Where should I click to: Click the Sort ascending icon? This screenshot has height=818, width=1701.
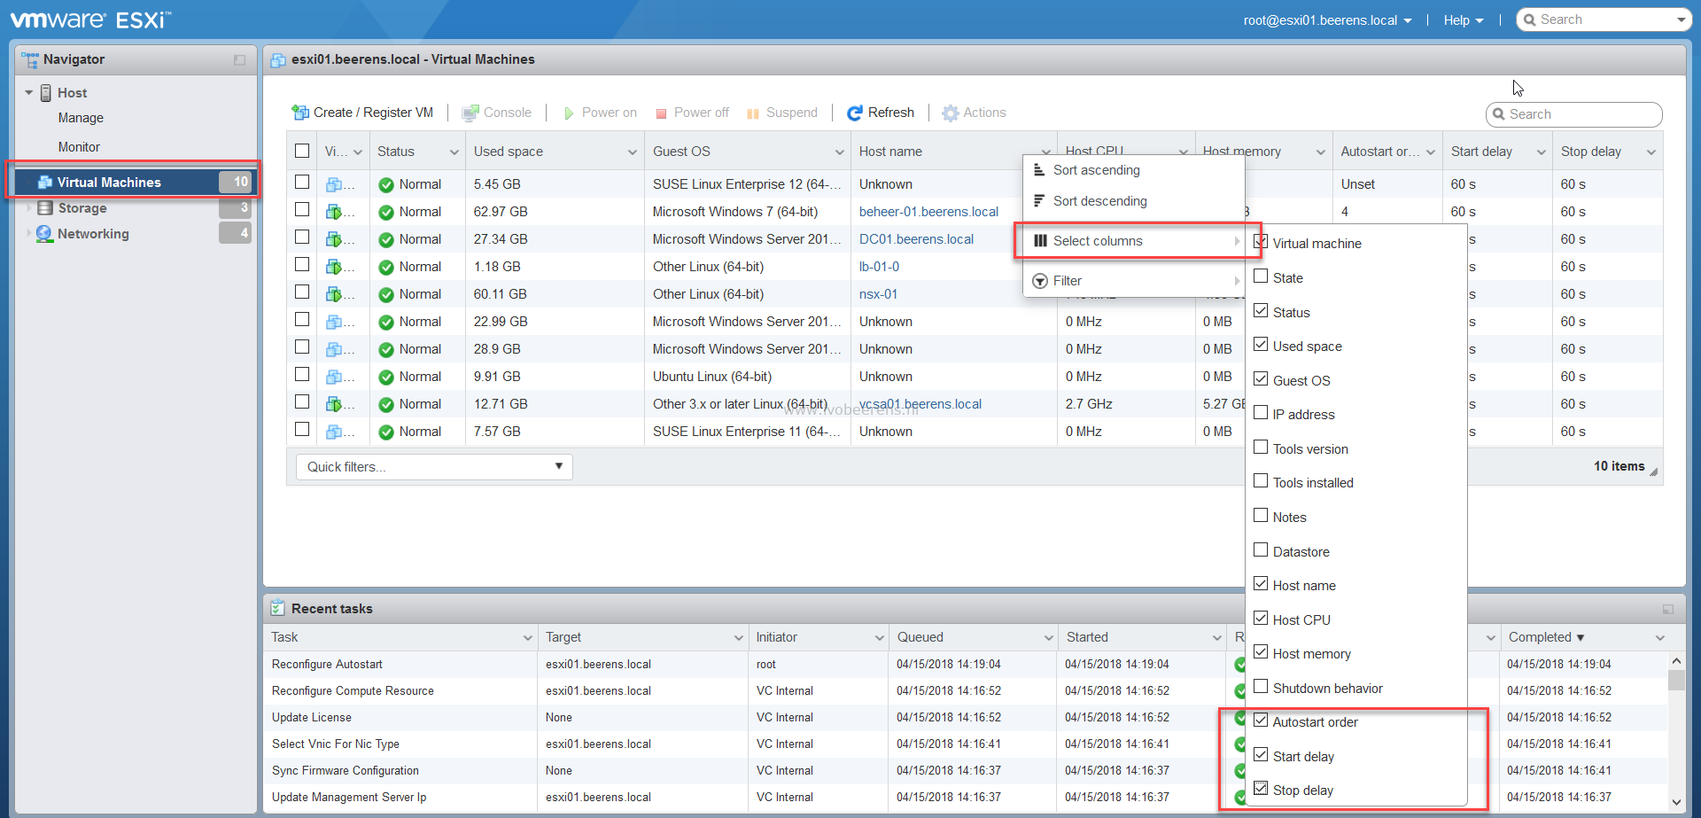[x=1040, y=170]
